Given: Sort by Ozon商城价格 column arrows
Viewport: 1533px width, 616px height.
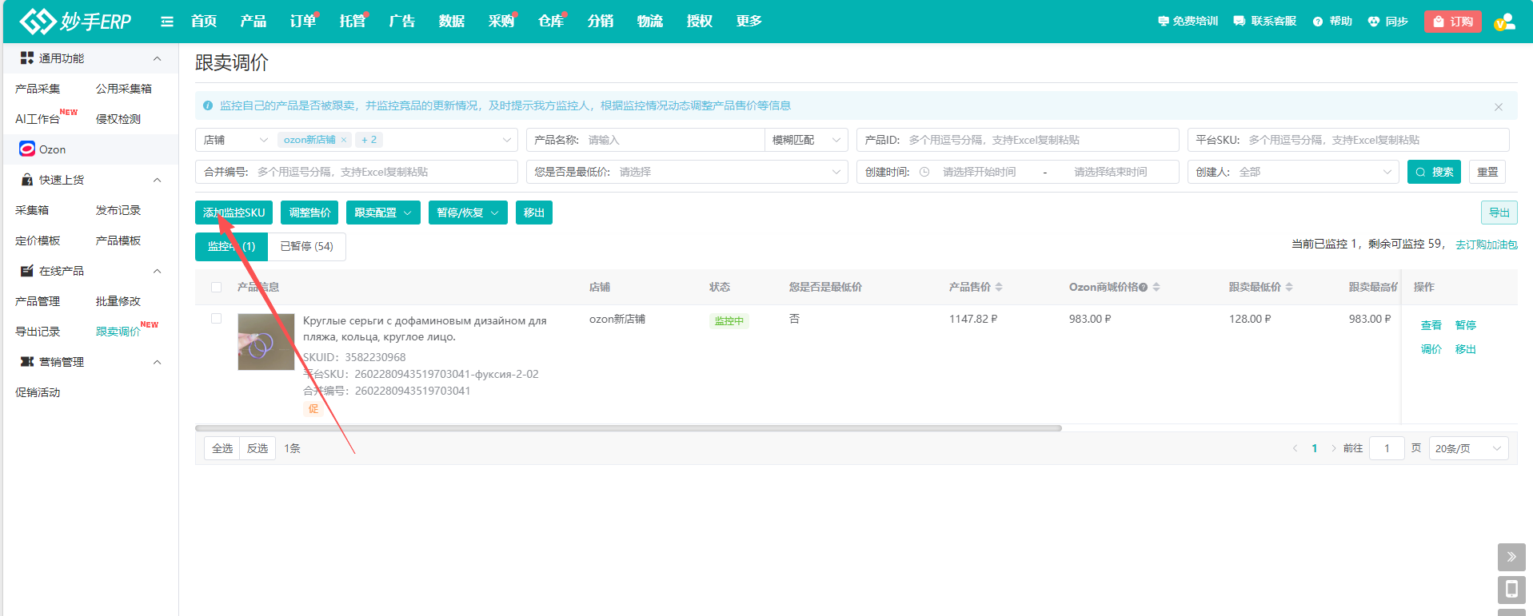Looking at the screenshot, I should (1156, 287).
